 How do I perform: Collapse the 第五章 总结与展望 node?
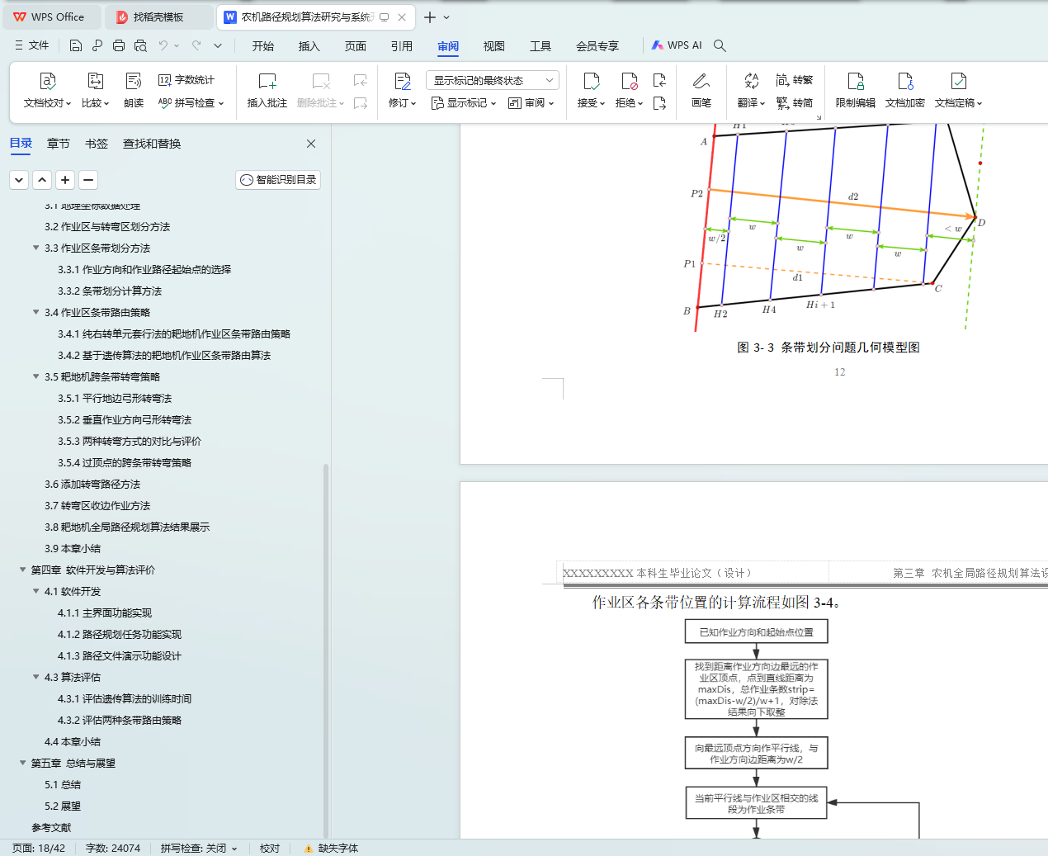point(22,763)
